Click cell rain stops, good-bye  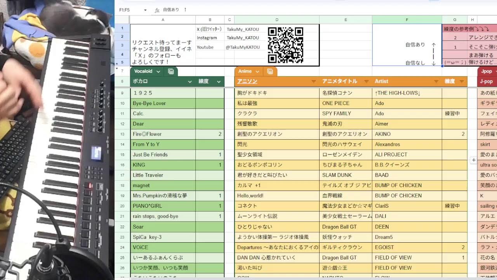pyautogui.click(x=163, y=216)
